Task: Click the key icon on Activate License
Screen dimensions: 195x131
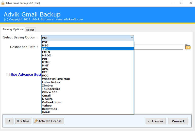Action: (36, 121)
